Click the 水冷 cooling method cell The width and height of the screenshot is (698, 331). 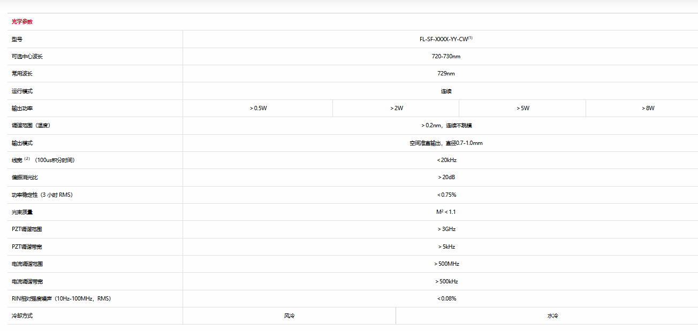tap(552, 316)
